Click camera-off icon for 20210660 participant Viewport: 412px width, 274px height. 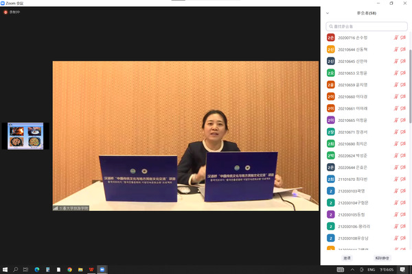pyautogui.click(x=403, y=97)
